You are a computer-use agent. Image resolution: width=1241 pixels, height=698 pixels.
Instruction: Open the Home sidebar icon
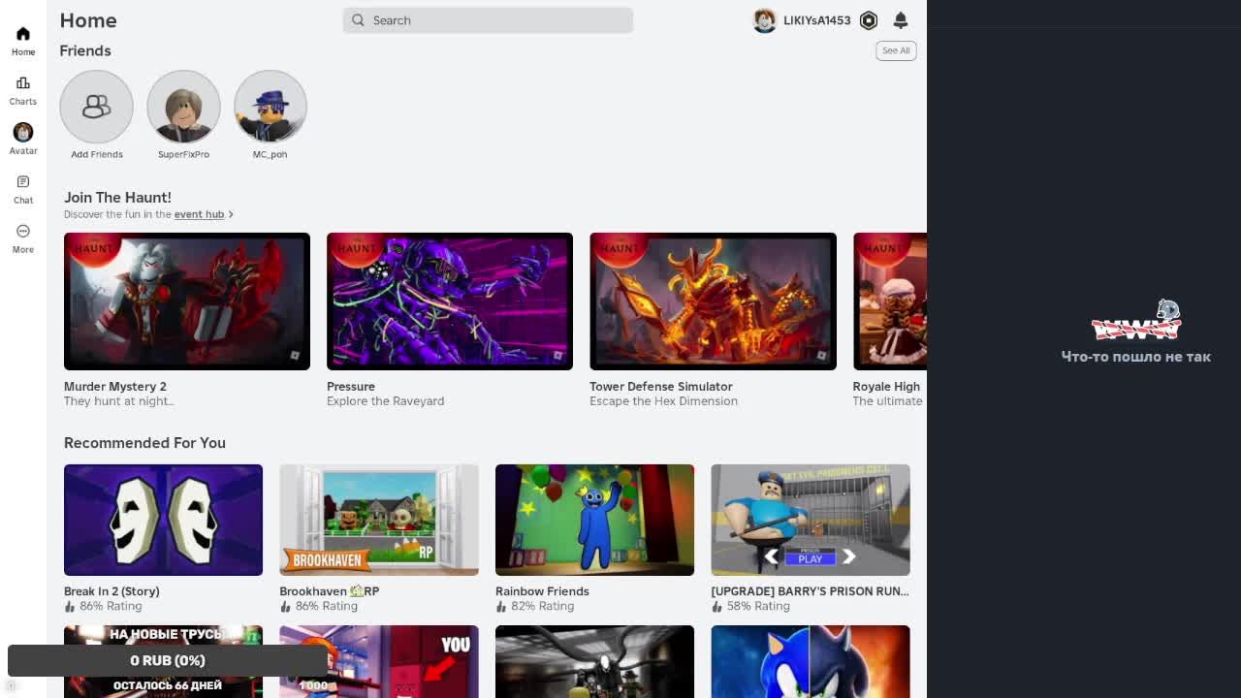click(x=23, y=34)
